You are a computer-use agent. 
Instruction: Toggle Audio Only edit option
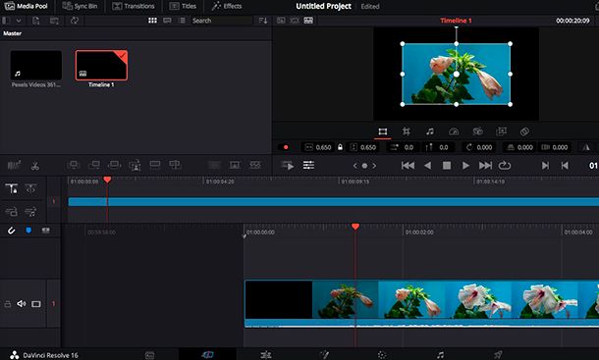(30, 211)
